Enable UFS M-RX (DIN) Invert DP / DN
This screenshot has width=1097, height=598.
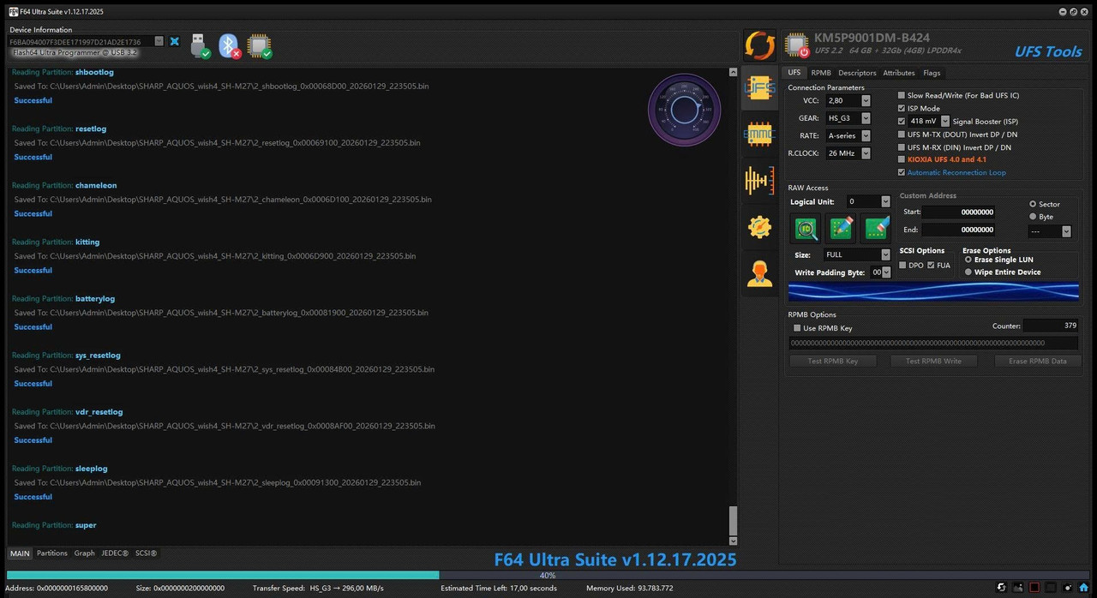(x=901, y=147)
